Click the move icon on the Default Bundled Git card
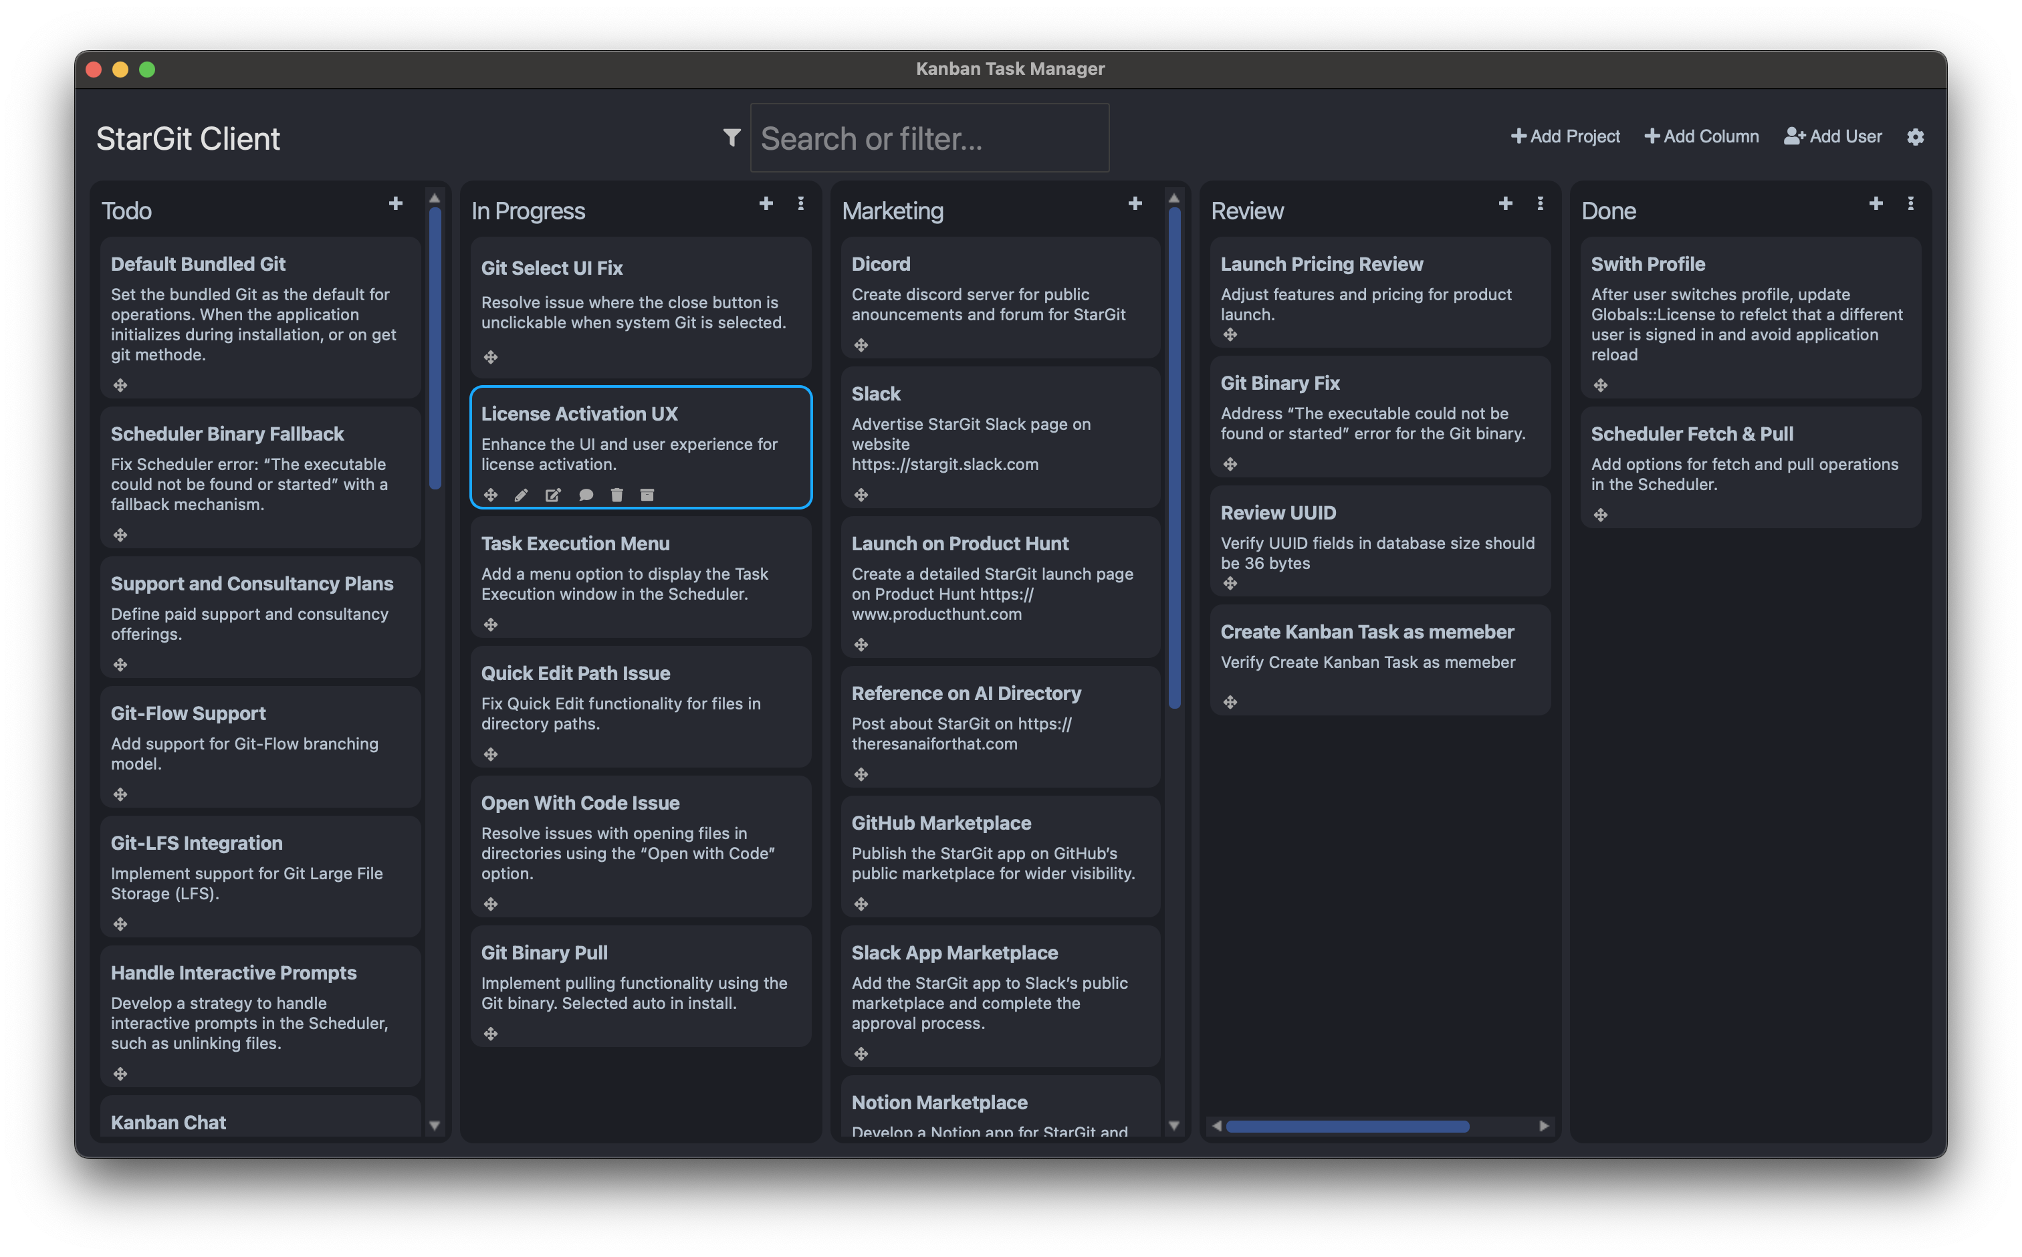 (x=122, y=385)
